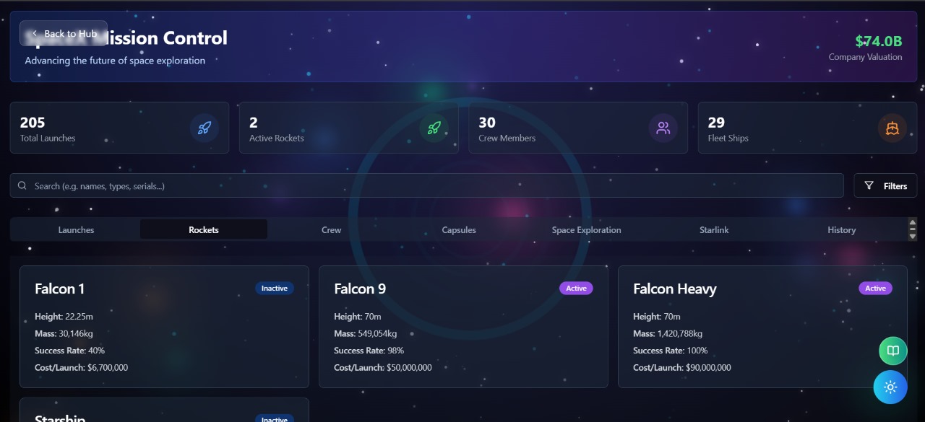Click Falcon Heavy Success Rate 100%
The image size is (925, 422).
671,351
